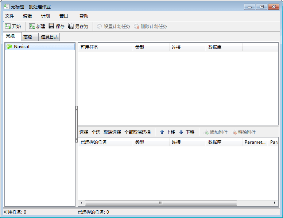283x218 pixels.
Task: Open the 文件 (File) menu
Action: tap(9, 16)
